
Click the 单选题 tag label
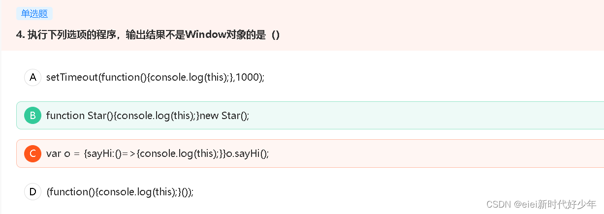34,14
